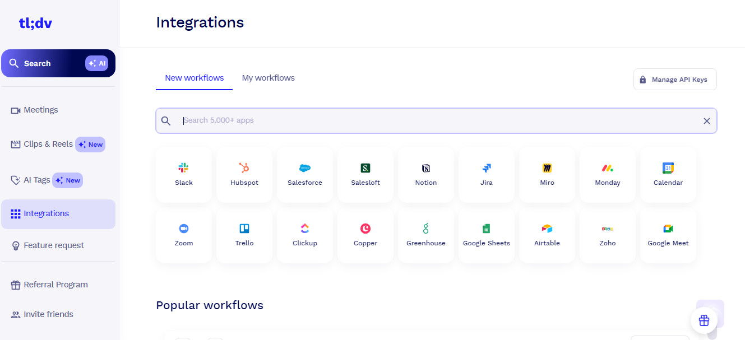Click Manage API Keys button
745x340 pixels.
(x=675, y=80)
